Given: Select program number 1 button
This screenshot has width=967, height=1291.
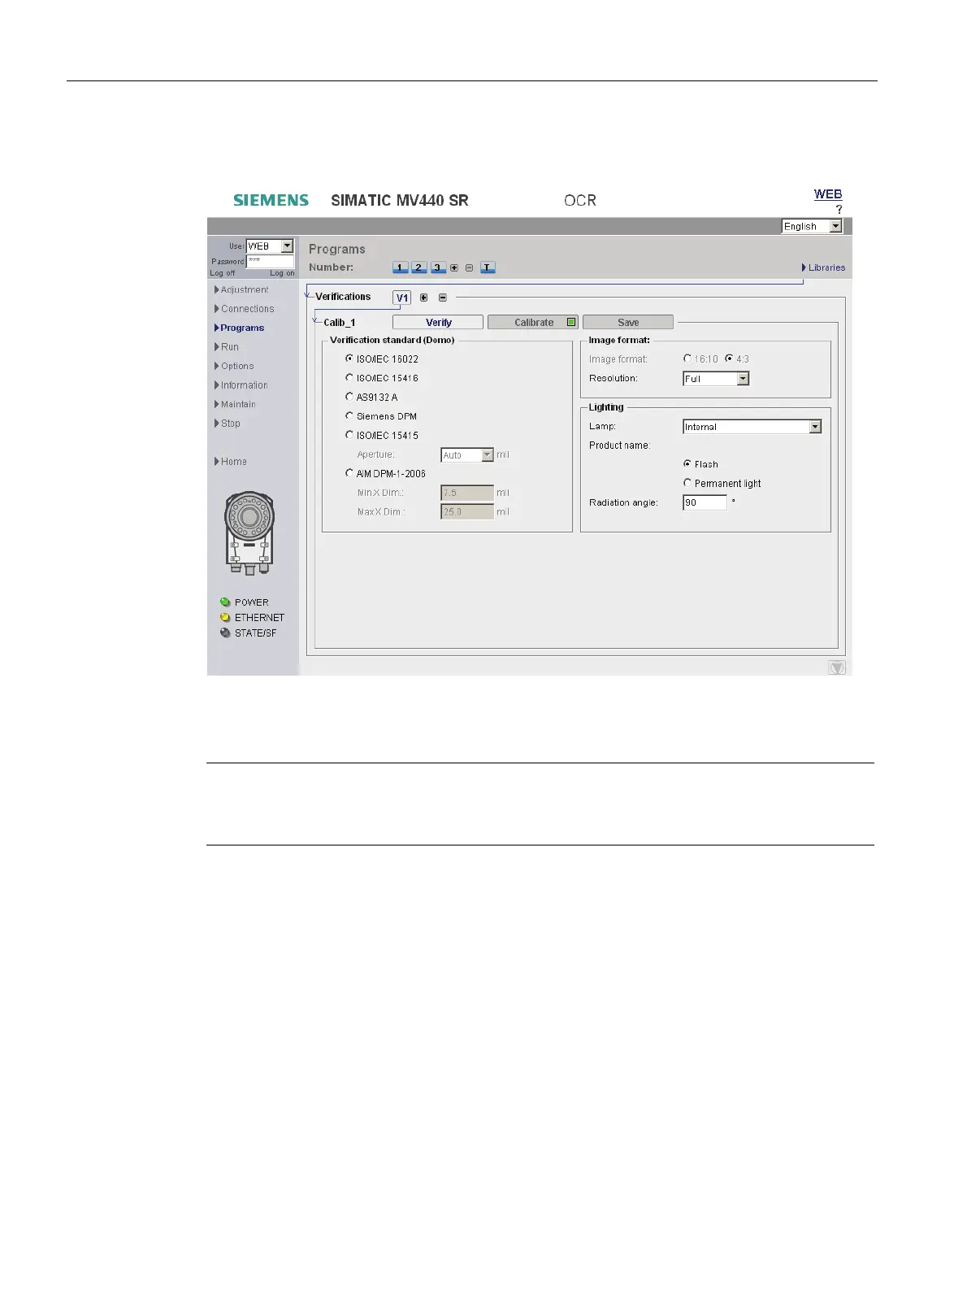Looking at the screenshot, I should (x=400, y=267).
